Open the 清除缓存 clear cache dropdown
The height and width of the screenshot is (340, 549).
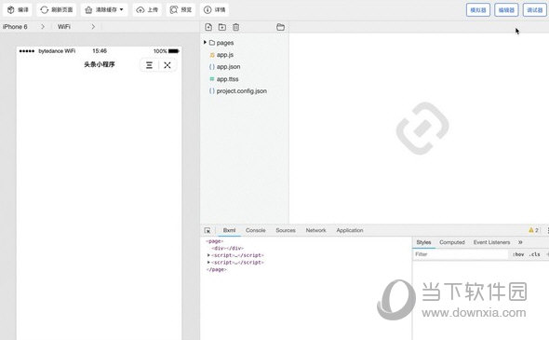coord(104,10)
